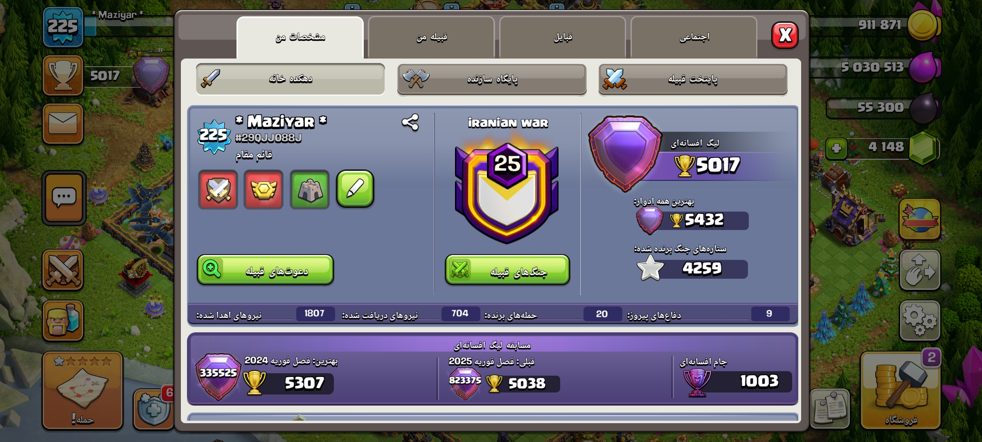The height and width of the screenshot is (442, 982).
Task: Click the green castle badge icon
Action: (310, 189)
